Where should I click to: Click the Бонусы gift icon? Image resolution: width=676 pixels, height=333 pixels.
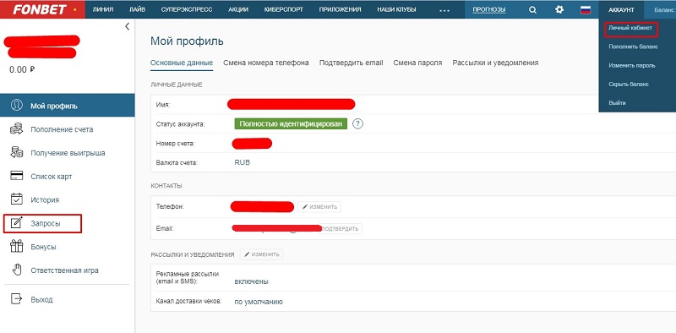tap(16, 247)
